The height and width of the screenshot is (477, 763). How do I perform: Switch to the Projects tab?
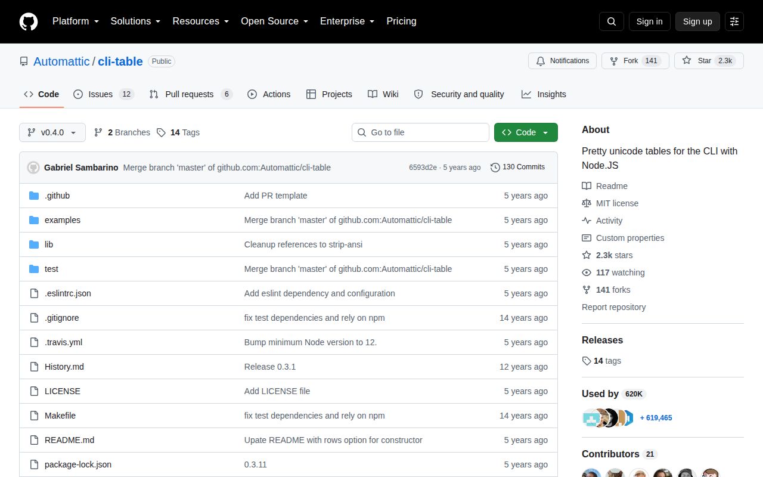(x=329, y=94)
